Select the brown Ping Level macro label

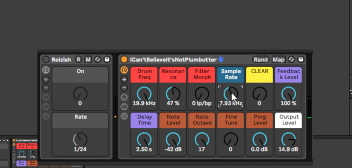pos(260,120)
